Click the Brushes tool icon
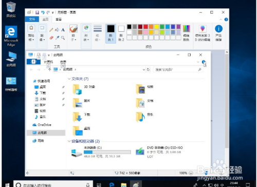This screenshot has width=257, height=187. pos(74,29)
